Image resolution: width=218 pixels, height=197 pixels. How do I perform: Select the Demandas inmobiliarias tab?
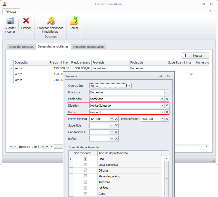[x=53, y=46]
